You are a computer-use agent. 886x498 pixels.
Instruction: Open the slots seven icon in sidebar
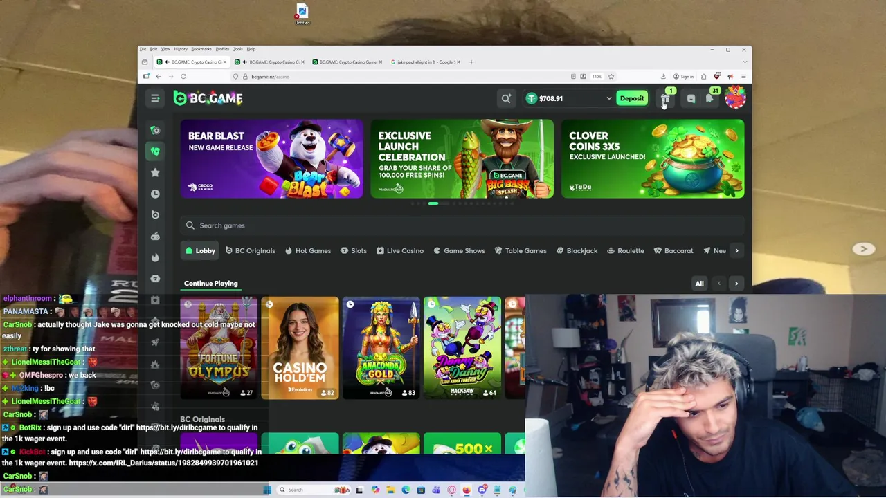click(x=155, y=279)
